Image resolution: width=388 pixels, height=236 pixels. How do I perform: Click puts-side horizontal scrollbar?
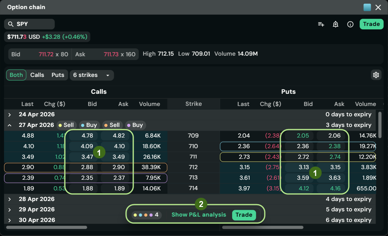point(263,227)
